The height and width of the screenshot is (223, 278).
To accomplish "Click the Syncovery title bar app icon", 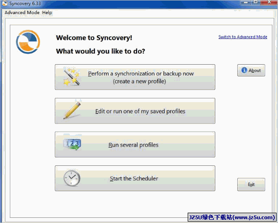I will tap(5, 3).
